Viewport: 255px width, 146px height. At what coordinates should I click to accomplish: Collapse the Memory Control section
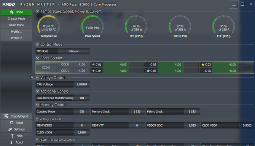37,104
